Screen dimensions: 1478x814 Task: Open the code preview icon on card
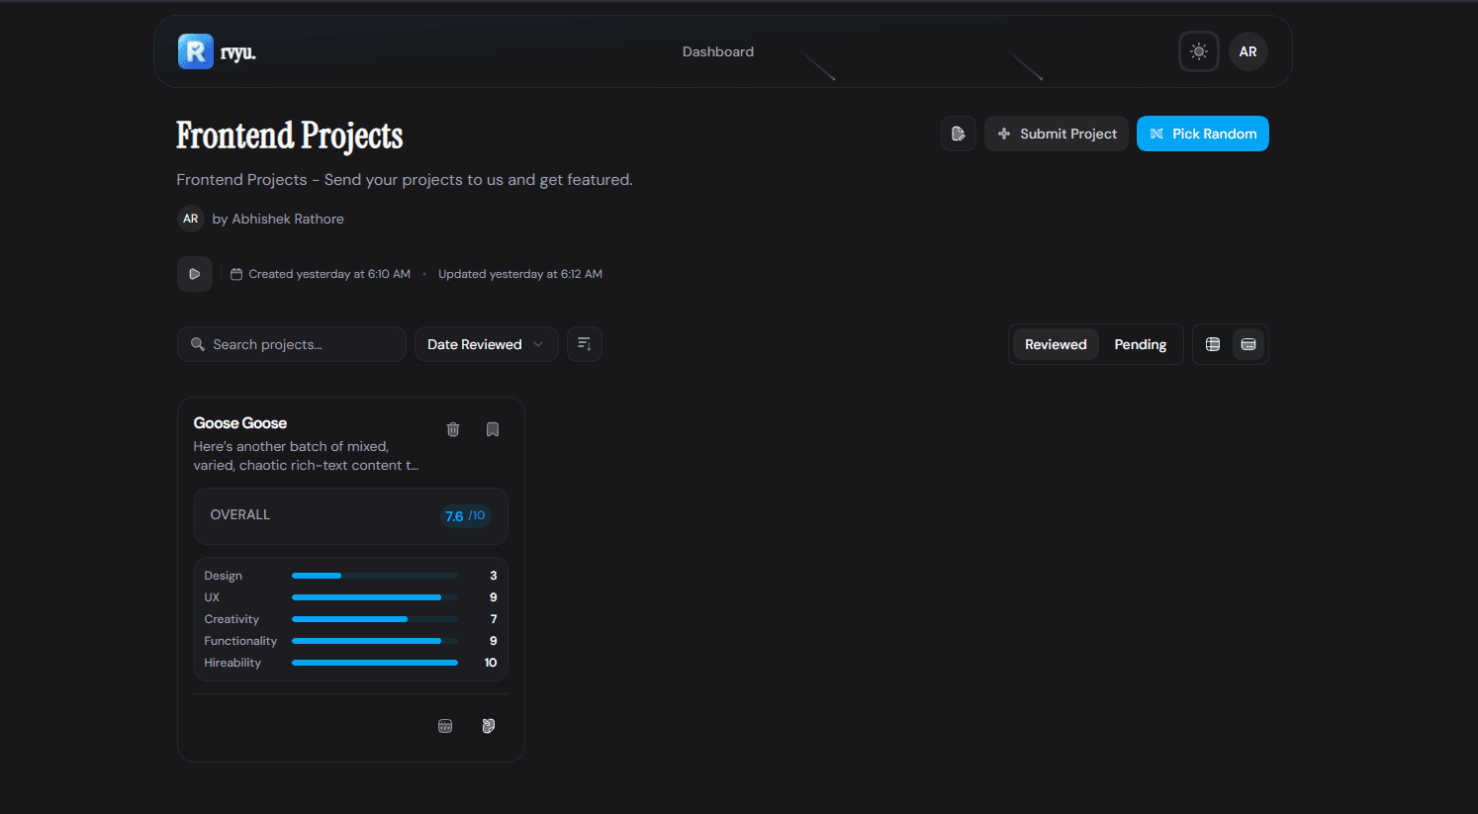tap(445, 726)
